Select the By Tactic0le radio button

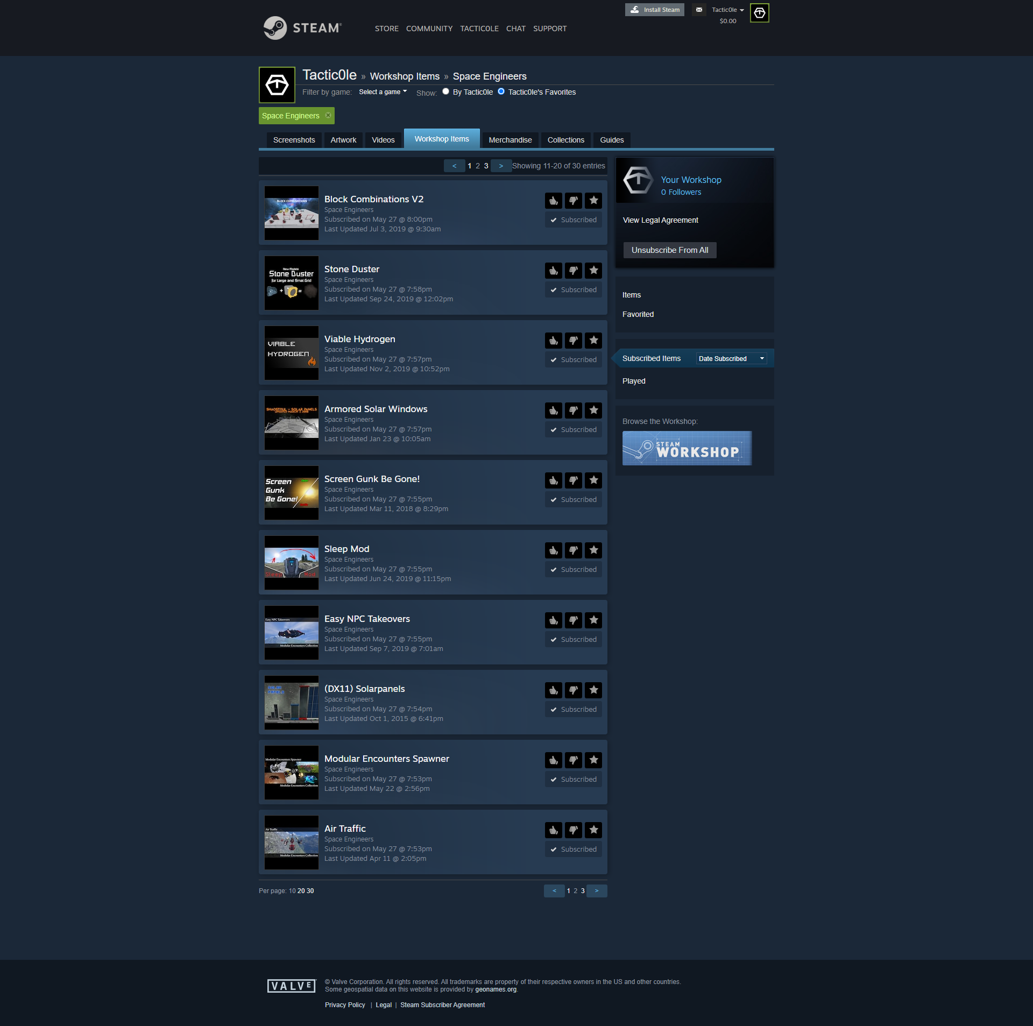[x=445, y=91]
